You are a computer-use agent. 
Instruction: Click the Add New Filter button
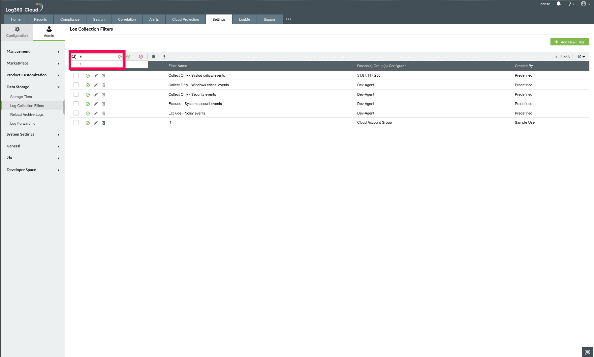[x=570, y=42]
